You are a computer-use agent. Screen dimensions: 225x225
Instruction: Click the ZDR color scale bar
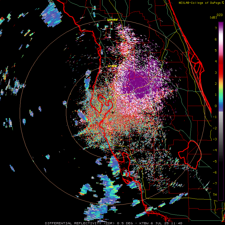[x=221, y=111]
